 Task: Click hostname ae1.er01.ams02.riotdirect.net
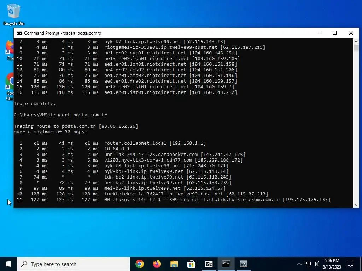tap(145, 76)
